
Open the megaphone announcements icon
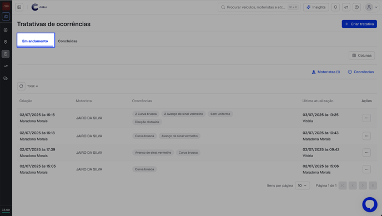tap(346, 7)
